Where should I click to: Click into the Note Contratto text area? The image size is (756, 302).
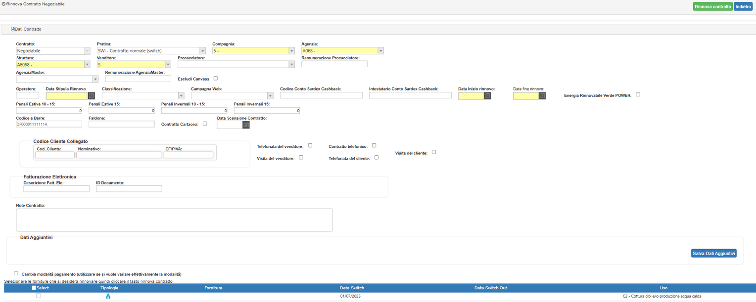[175, 220]
